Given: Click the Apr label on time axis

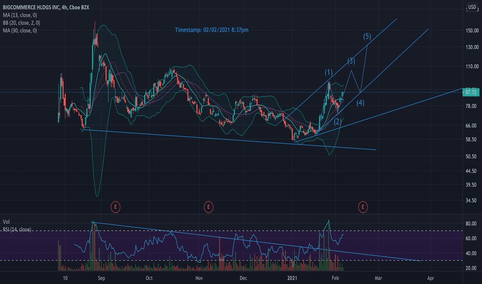Looking at the screenshot, I should (x=431, y=278).
